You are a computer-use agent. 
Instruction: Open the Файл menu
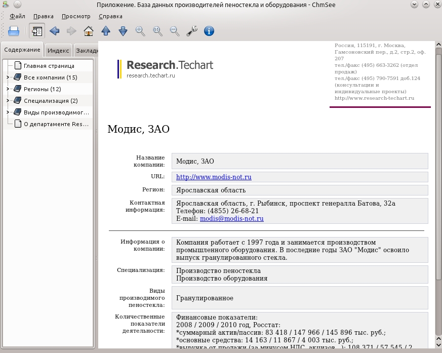point(18,16)
